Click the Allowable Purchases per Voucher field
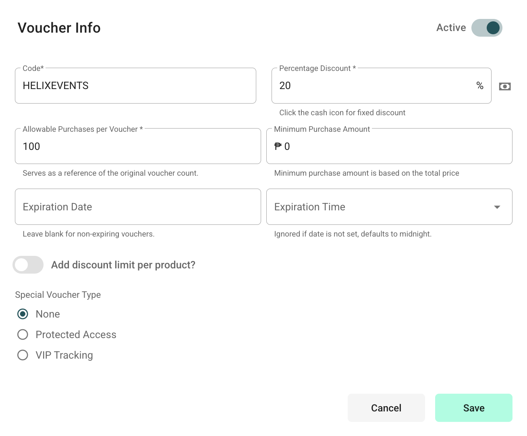Viewport: 527px width, 436px height. pyautogui.click(x=138, y=146)
